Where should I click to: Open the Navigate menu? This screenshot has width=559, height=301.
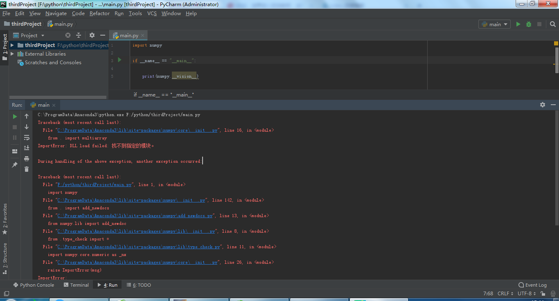(x=56, y=13)
